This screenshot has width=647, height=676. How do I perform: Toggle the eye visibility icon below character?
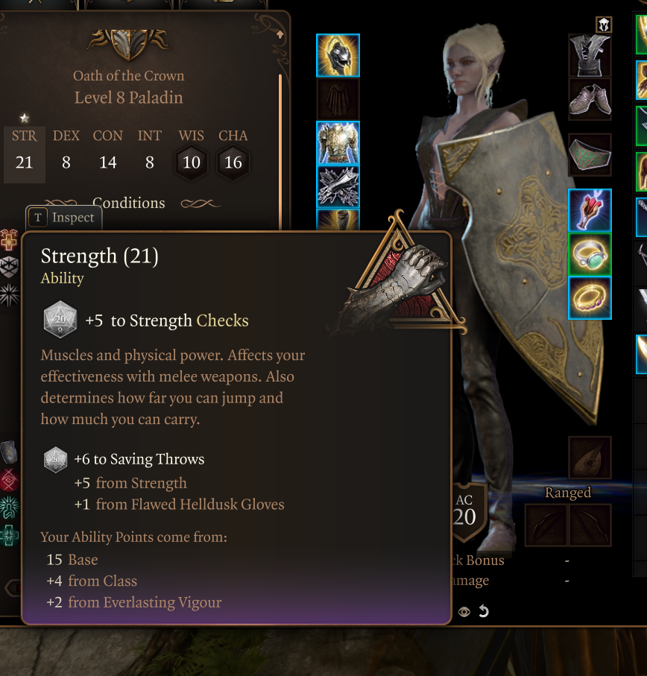(464, 612)
